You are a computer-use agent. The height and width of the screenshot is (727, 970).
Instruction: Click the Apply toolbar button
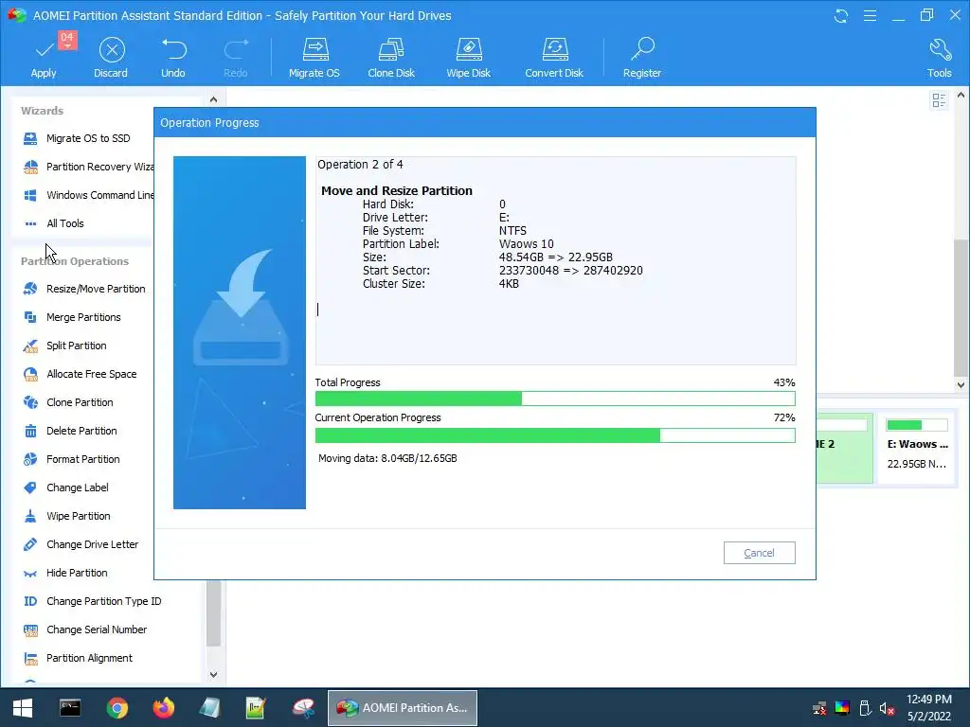(44, 57)
